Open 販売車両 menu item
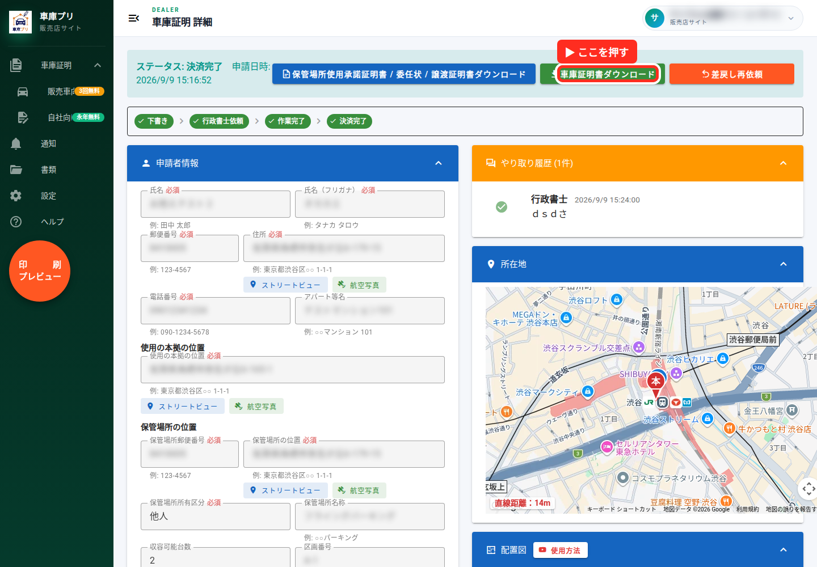817x567 pixels. click(x=57, y=91)
